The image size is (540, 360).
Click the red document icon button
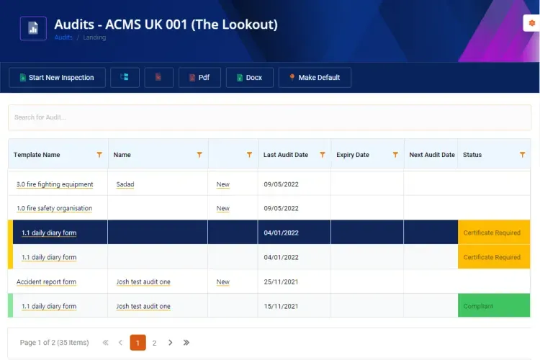[158, 77]
